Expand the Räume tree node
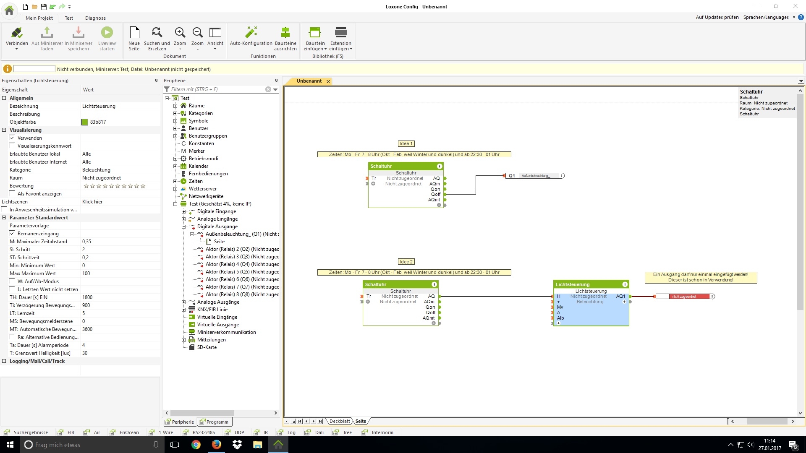Screen dimensions: 806x453 tap(175, 106)
